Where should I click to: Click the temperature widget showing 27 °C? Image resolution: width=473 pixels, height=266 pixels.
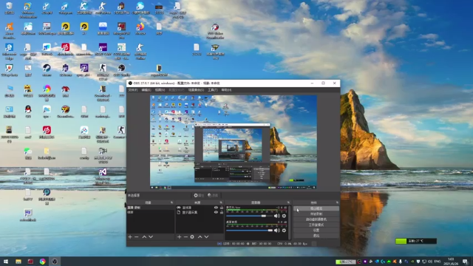click(416, 241)
